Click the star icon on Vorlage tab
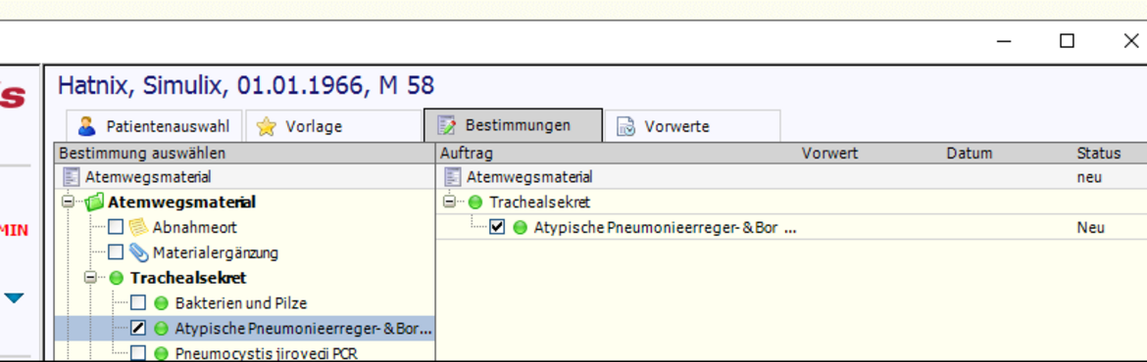The height and width of the screenshot is (362, 1147). pos(267,127)
